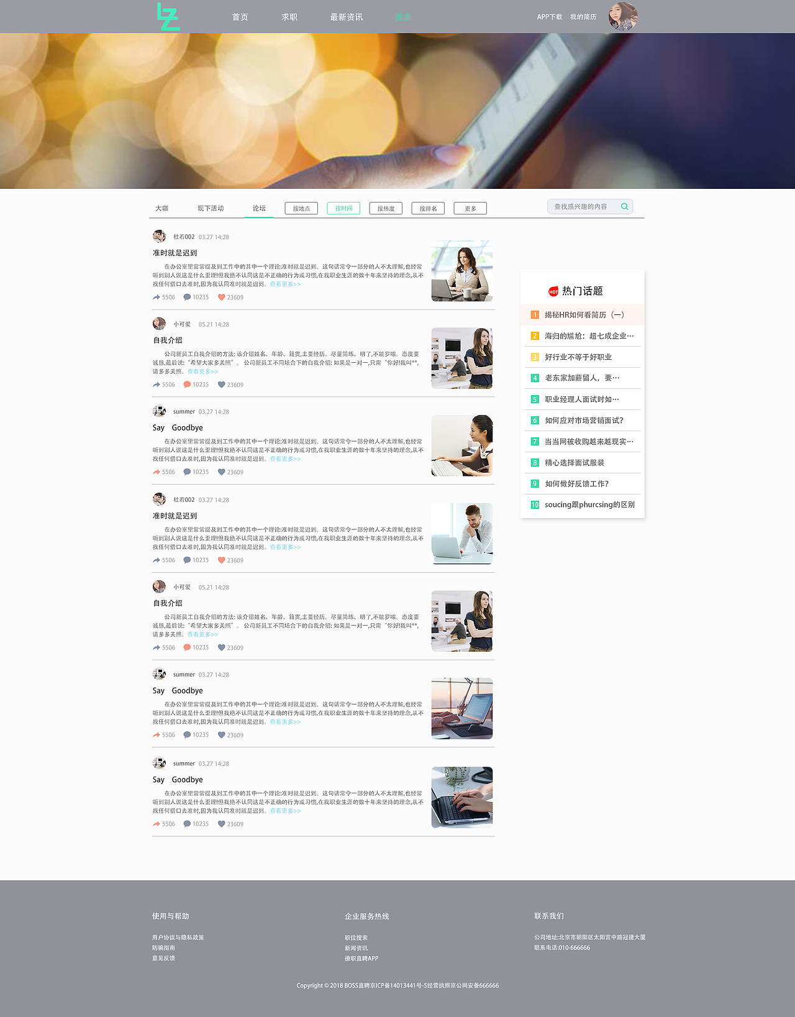Open hot topic 如何应对市场营销面试?
Image resolution: width=795 pixels, height=1017 pixels.
[x=584, y=421]
